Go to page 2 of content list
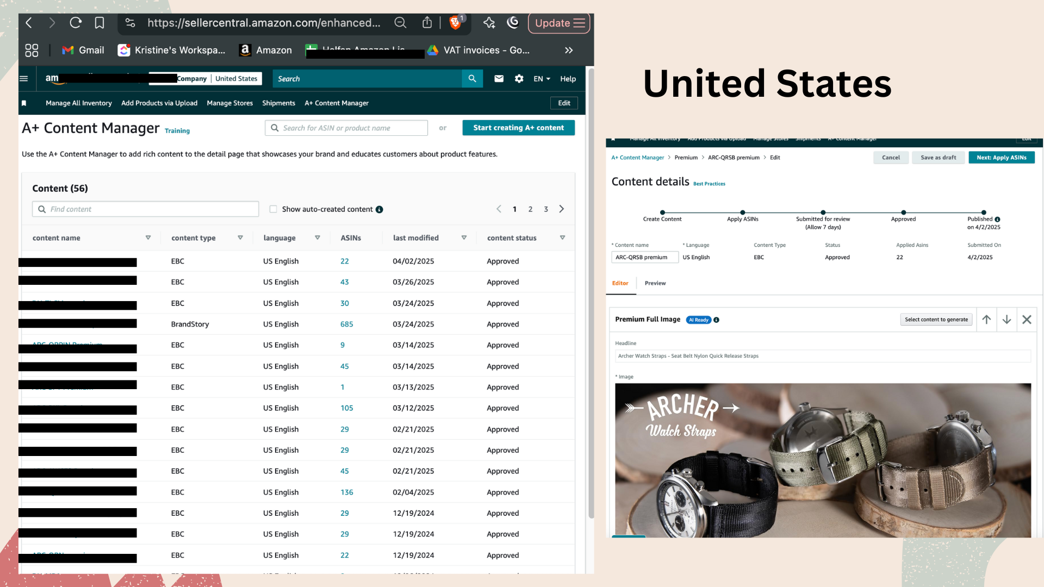Viewport: 1044px width, 587px height. [x=530, y=209]
